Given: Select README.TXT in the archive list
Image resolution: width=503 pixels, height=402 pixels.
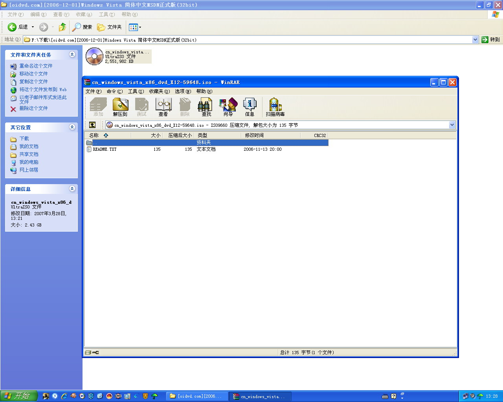Looking at the screenshot, I should (105, 150).
